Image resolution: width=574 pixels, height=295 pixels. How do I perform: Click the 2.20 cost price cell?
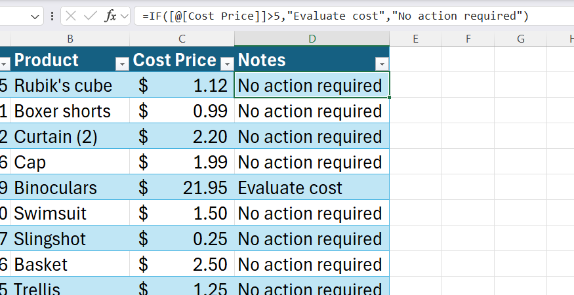tap(182, 136)
